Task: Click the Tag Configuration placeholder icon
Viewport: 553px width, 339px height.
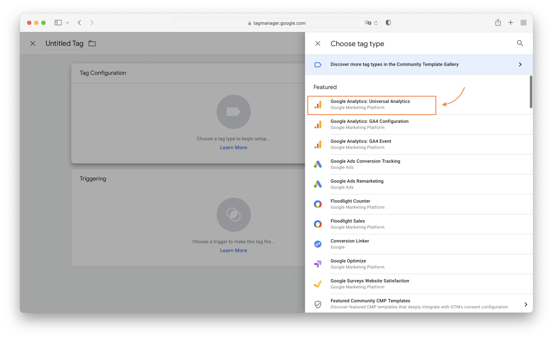Action: tap(233, 112)
